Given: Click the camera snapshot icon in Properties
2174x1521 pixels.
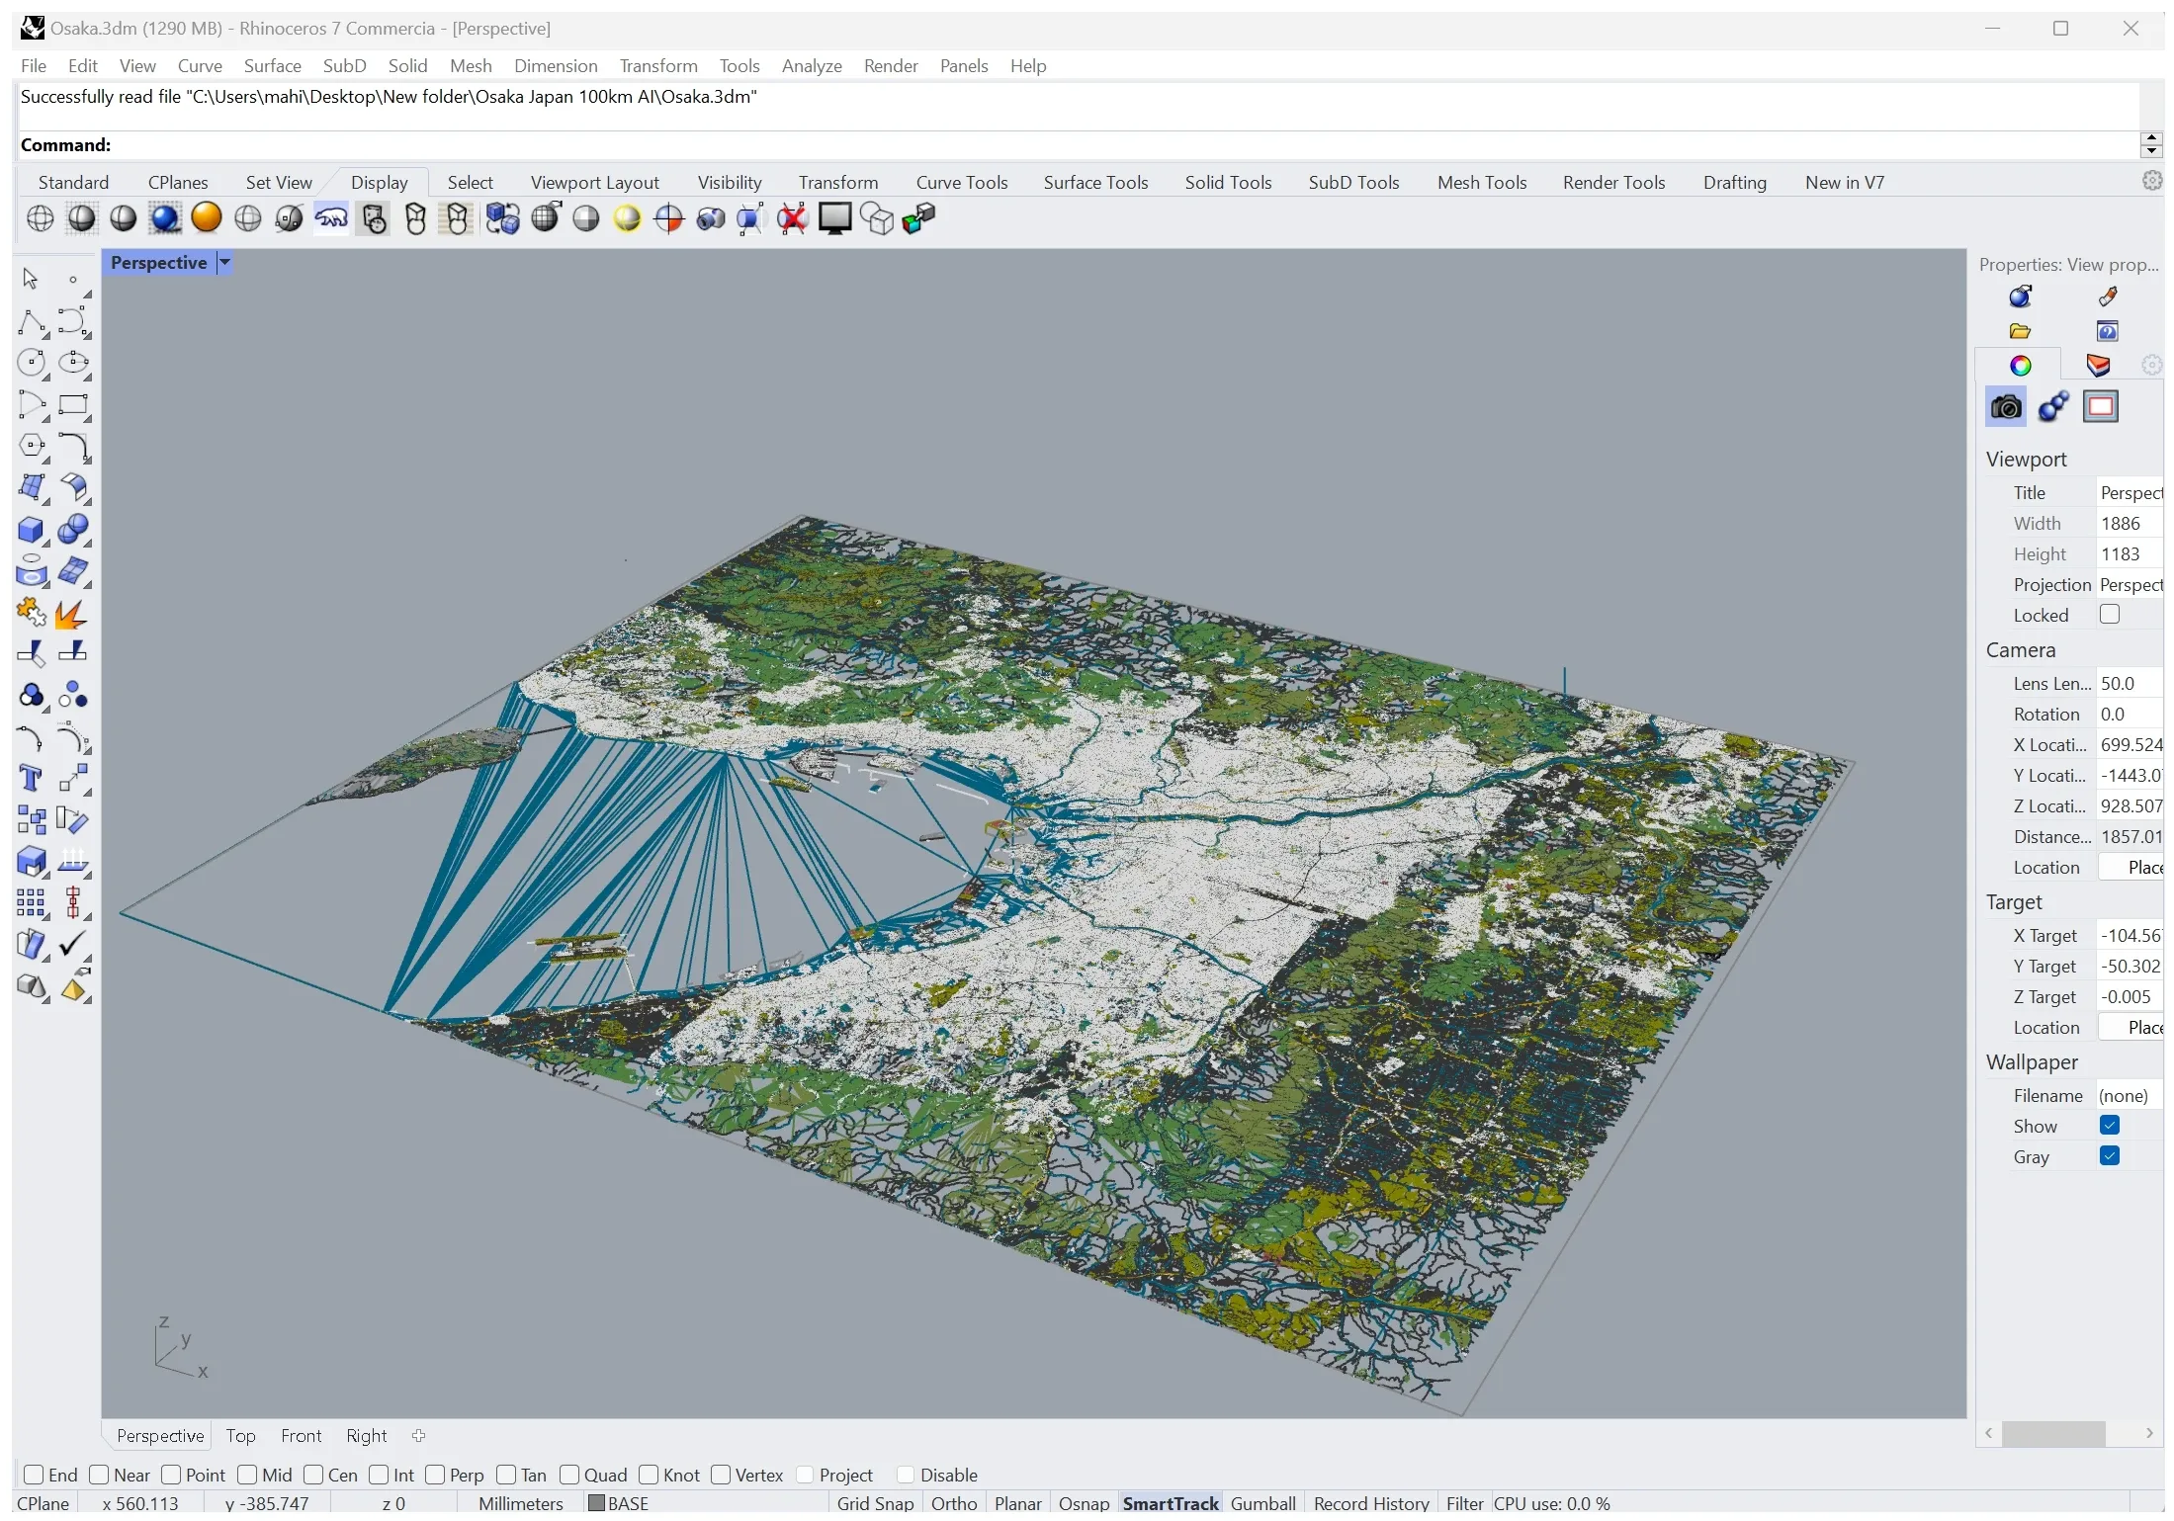Looking at the screenshot, I should pos(2005,407).
